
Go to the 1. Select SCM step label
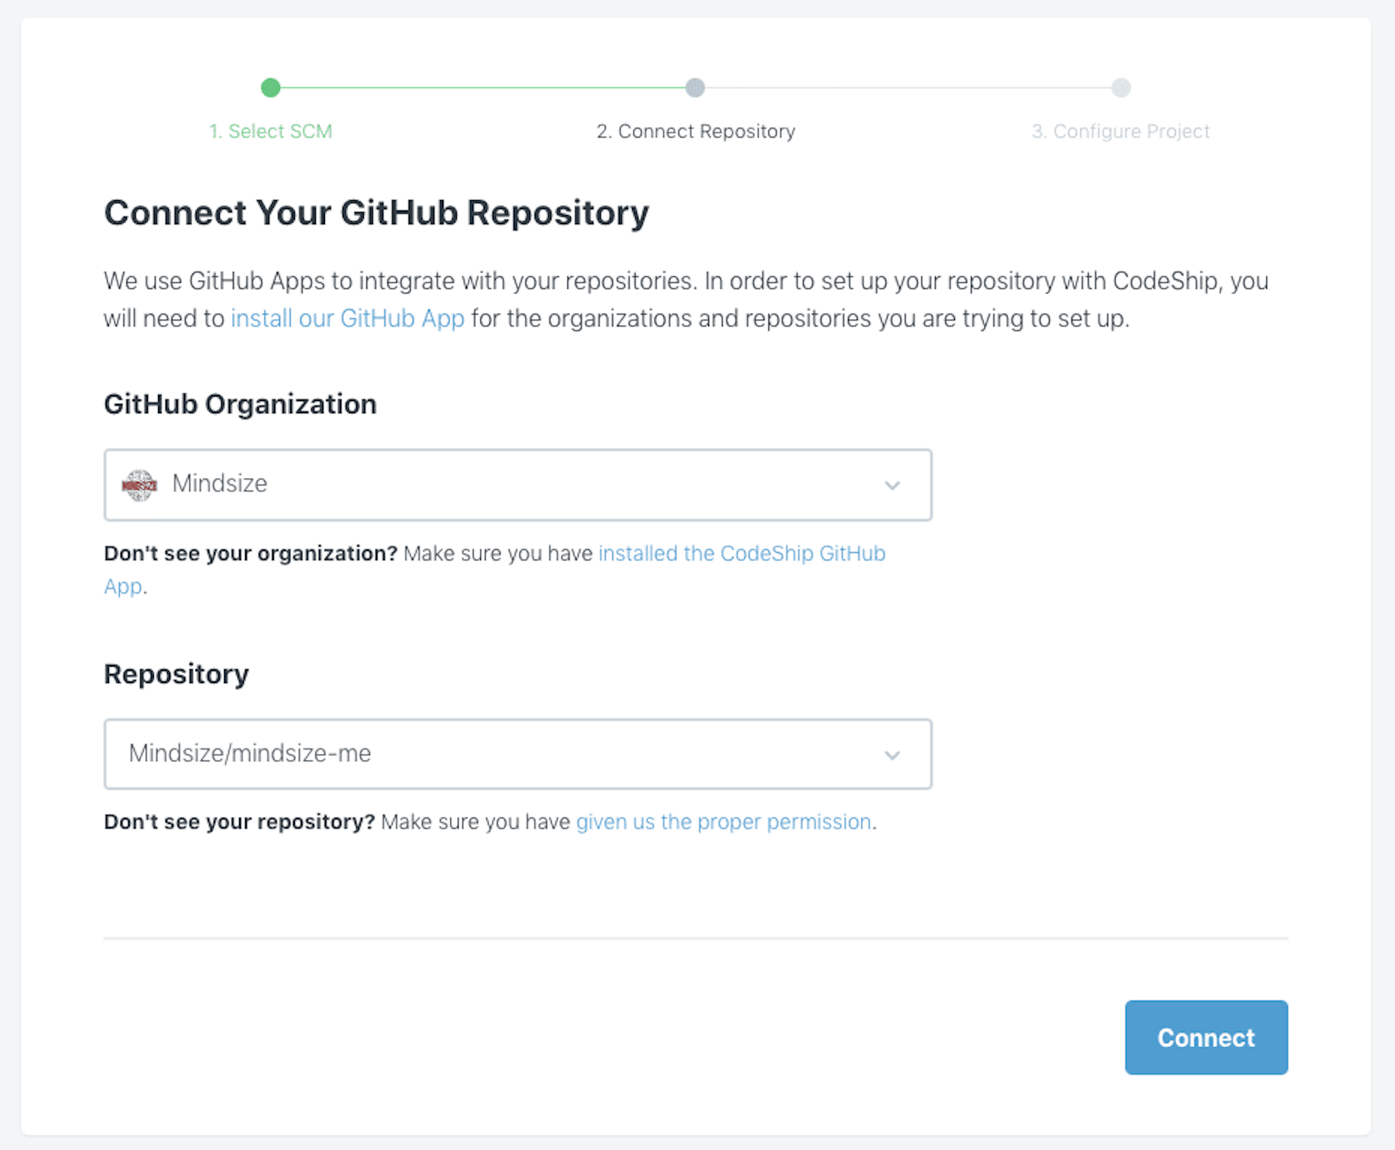(270, 131)
